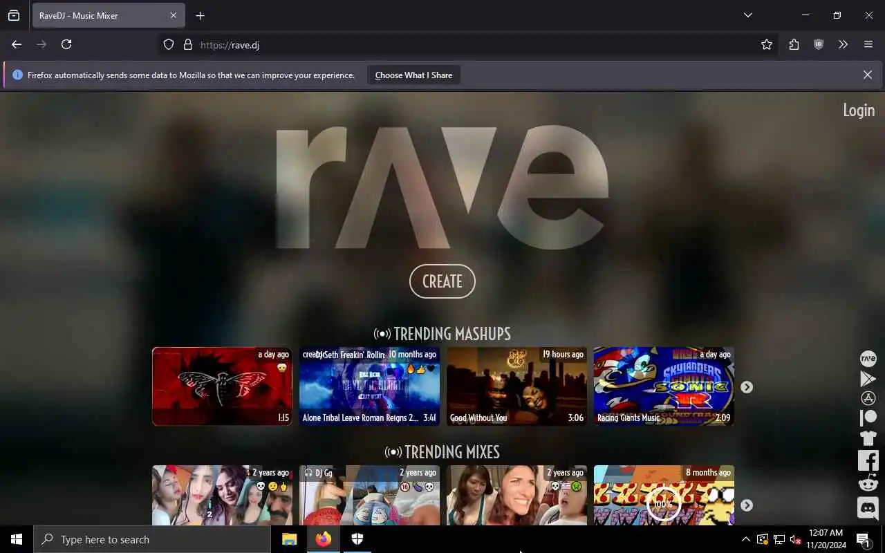Viewport: 885px width, 553px height.
Task: Open Windows Security from the taskbar
Action: tap(357, 539)
